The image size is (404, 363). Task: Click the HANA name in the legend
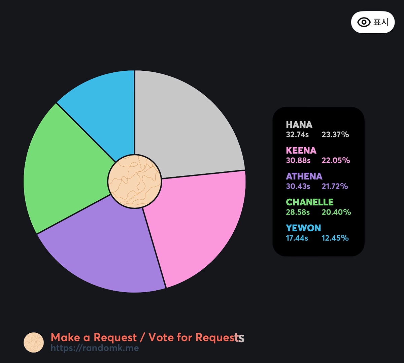point(299,125)
